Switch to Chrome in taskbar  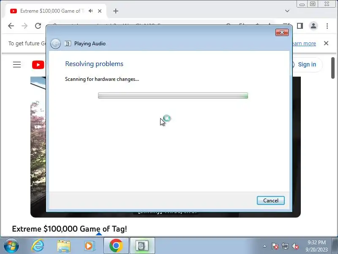(x=116, y=246)
